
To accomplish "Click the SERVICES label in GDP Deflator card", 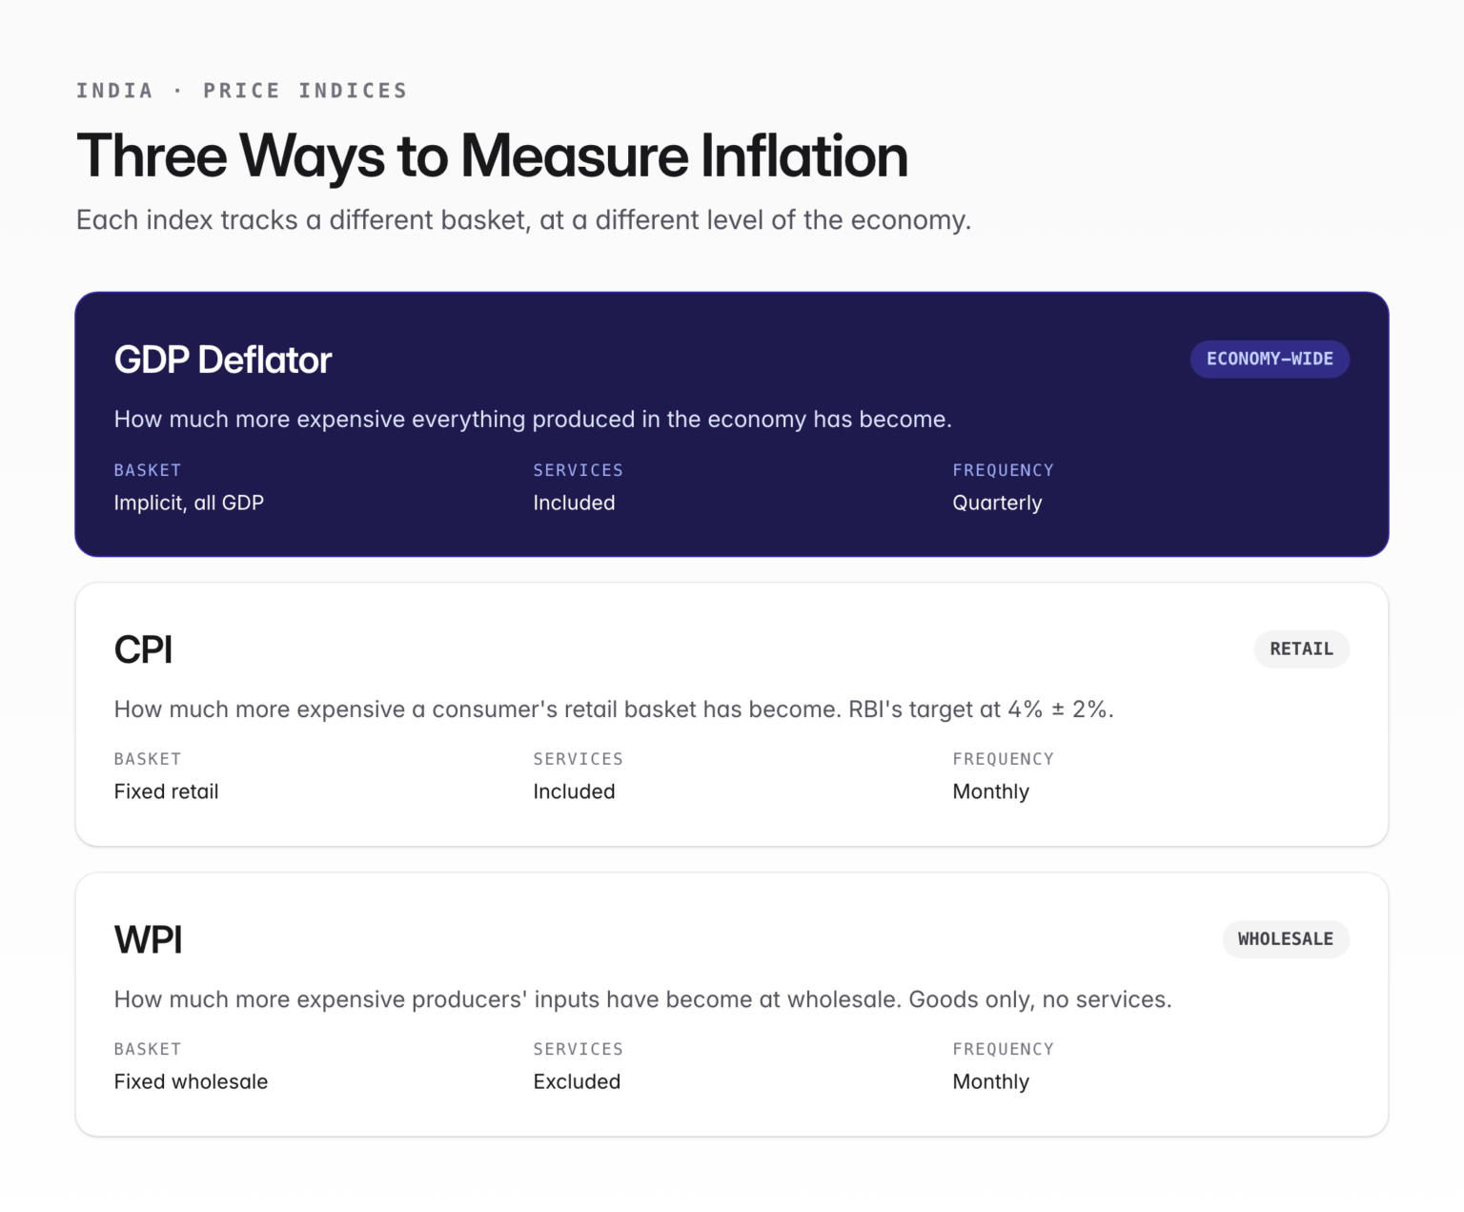I will point(578,470).
